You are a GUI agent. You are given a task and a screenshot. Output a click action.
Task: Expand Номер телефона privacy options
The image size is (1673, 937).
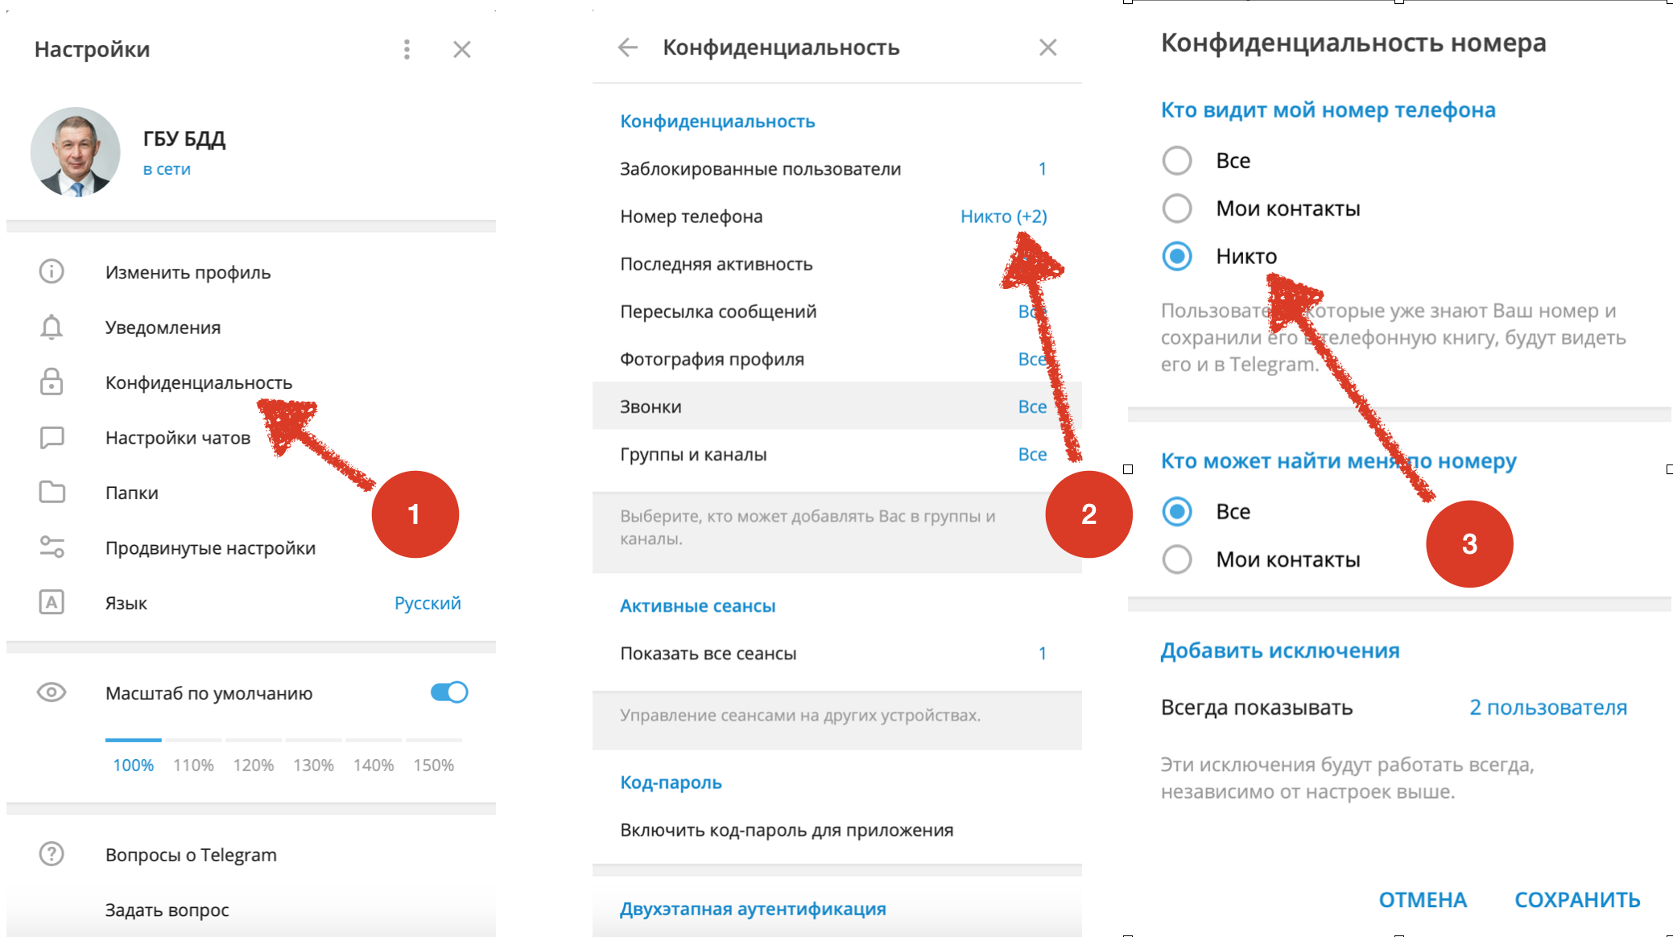point(836,217)
